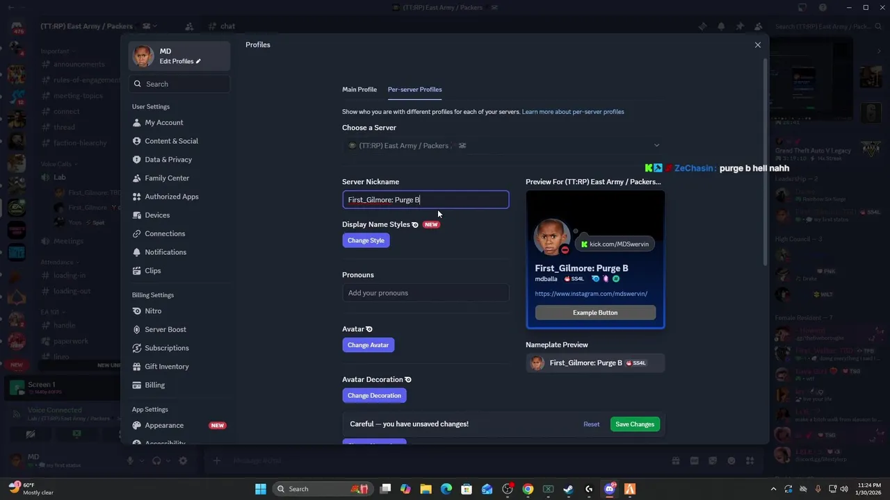Screen dimensions: 890x500
Task: Click the MD user avatar in sidebar
Action: click(x=143, y=56)
